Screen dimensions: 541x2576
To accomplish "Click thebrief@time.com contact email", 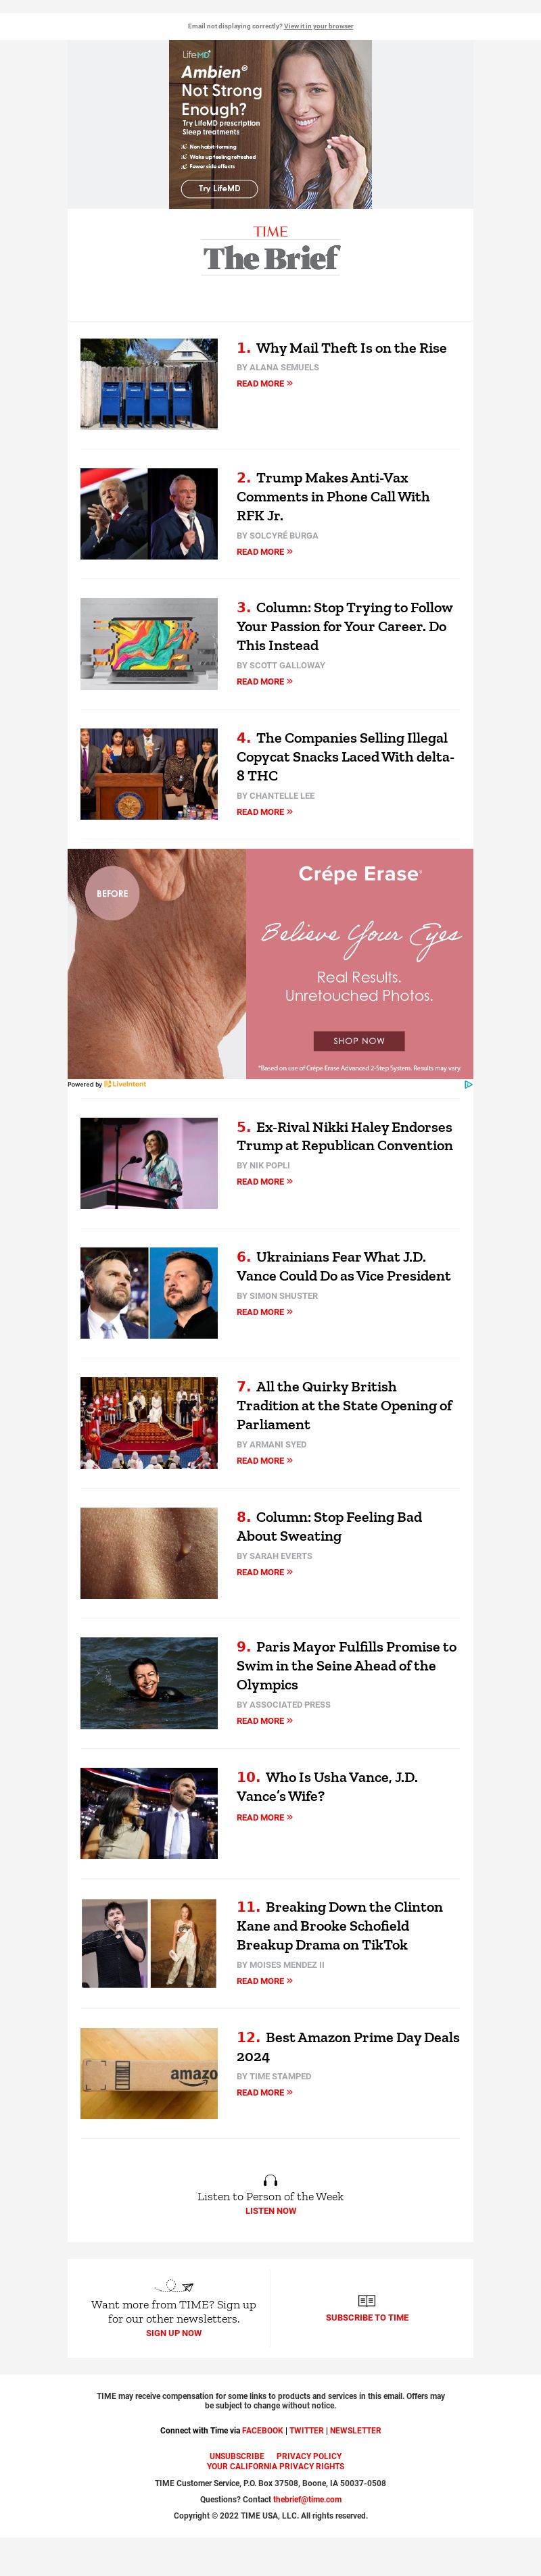I will tap(307, 2499).
